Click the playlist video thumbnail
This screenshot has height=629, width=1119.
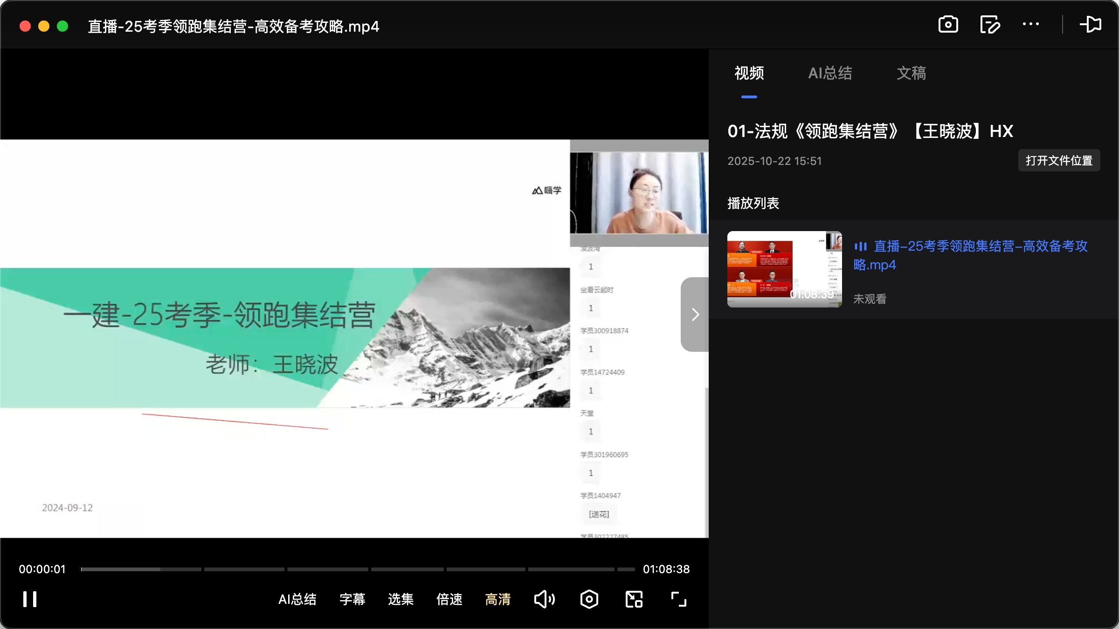click(784, 269)
